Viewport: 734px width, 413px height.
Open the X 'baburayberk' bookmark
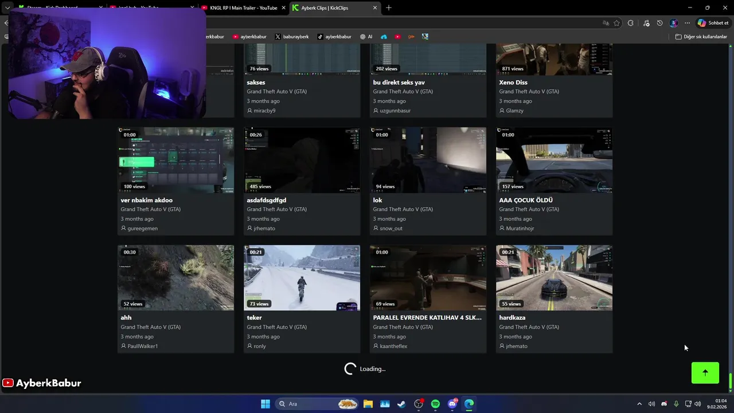(x=292, y=37)
